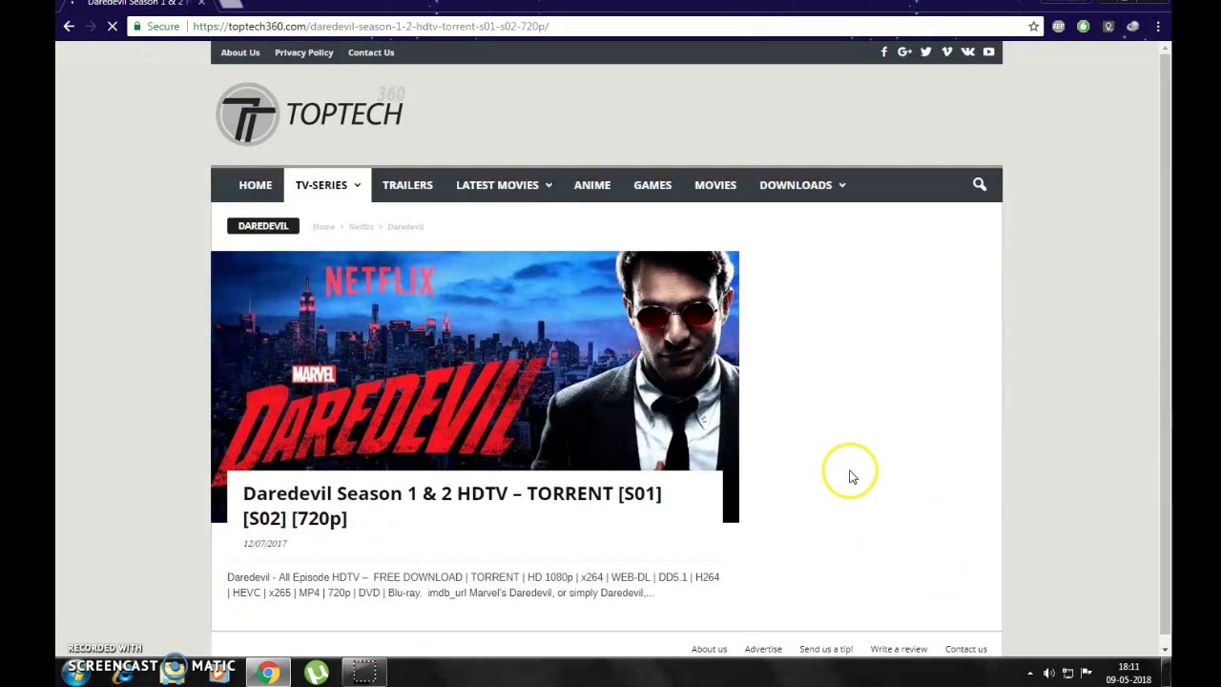Click the browser address bar URL
The width and height of the screenshot is (1221, 687).
[x=370, y=27]
